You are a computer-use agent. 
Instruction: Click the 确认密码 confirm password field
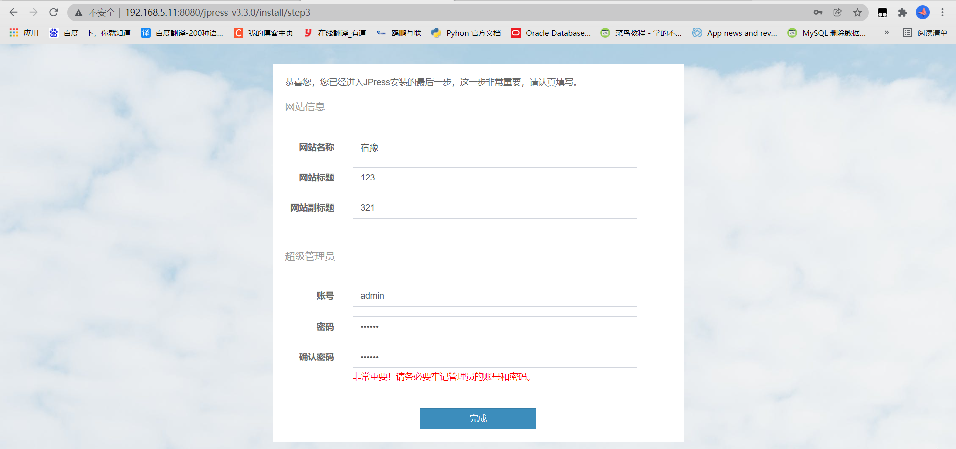click(x=494, y=357)
